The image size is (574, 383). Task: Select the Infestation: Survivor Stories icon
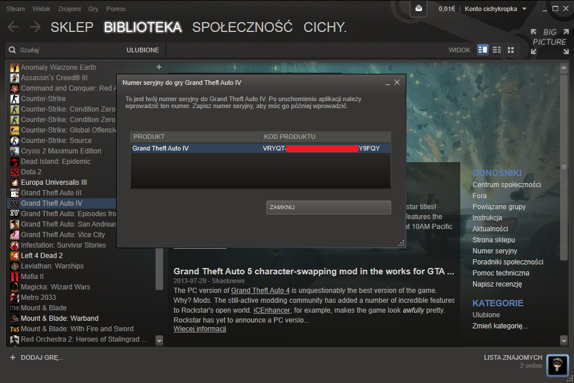click(15, 245)
